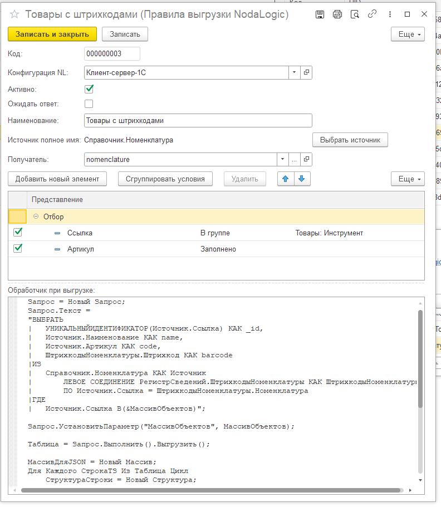Open print preview magnifier icon

click(354, 14)
